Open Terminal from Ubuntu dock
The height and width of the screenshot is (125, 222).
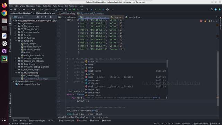(x=4, y=28)
